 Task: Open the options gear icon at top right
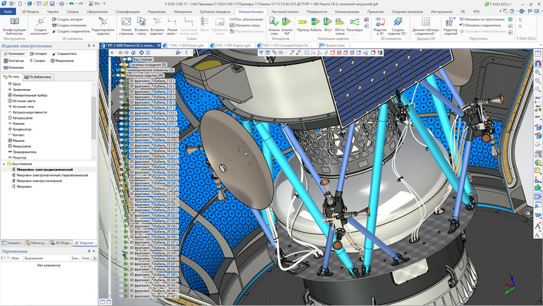521,11
